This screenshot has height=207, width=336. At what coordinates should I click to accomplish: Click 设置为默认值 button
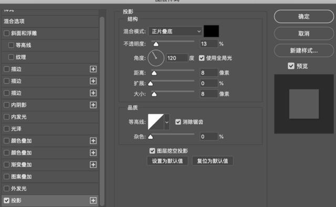pyautogui.click(x=167, y=161)
